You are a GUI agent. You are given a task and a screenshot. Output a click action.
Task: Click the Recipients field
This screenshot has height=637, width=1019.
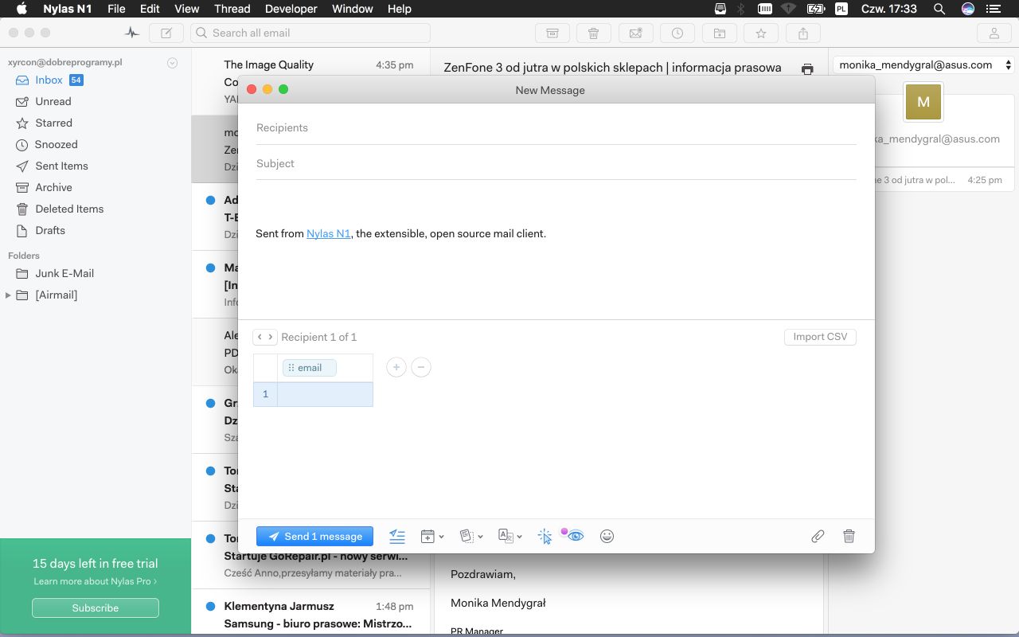point(556,128)
